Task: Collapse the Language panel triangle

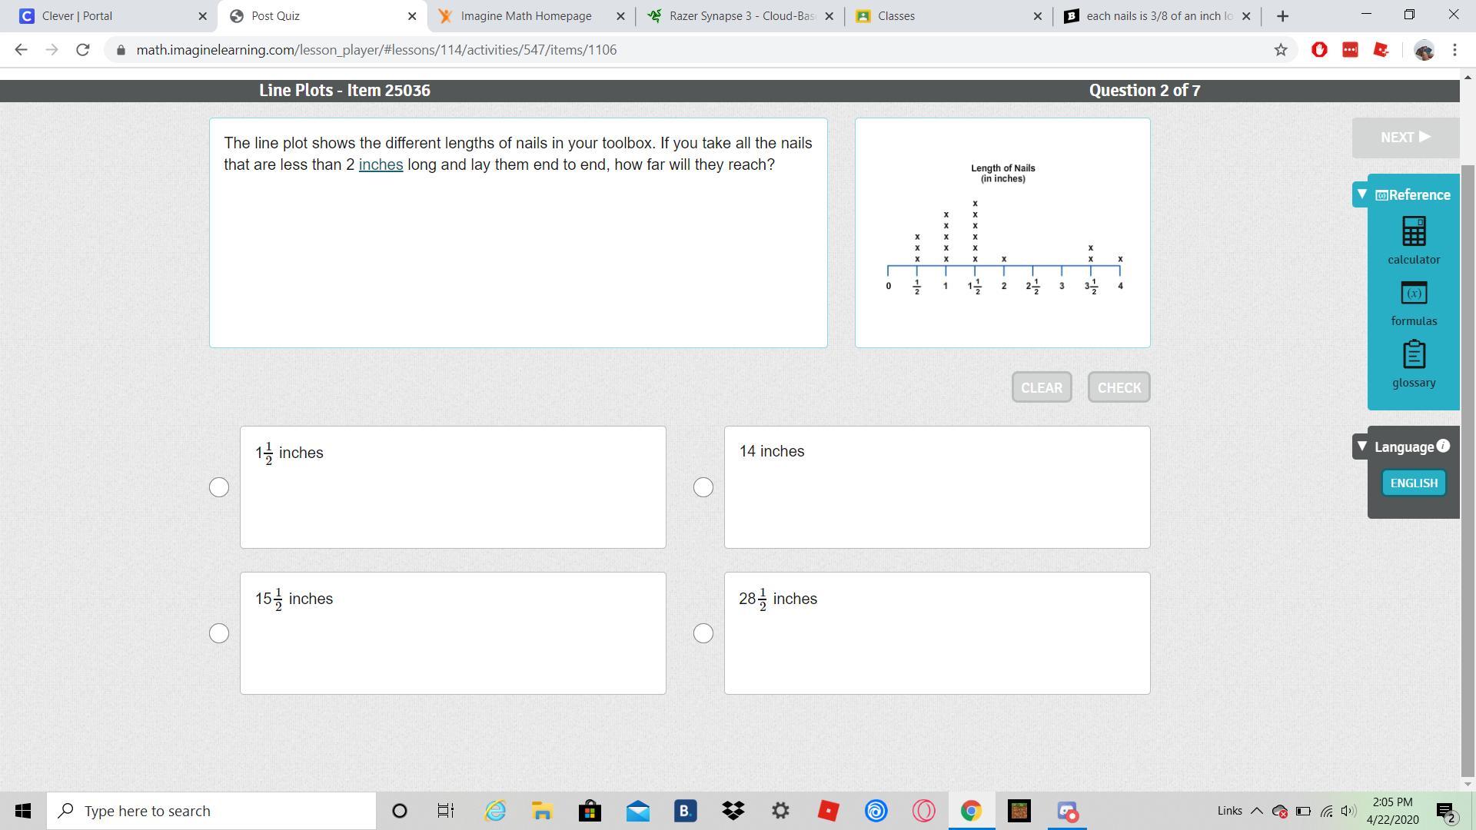Action: click(1361, 447)
